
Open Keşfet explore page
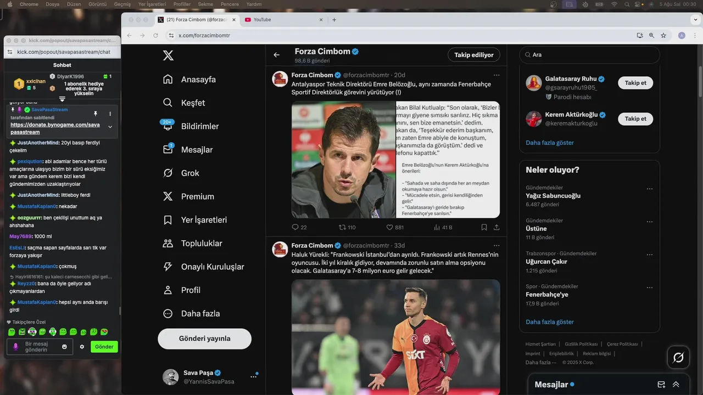pos(184,103)
